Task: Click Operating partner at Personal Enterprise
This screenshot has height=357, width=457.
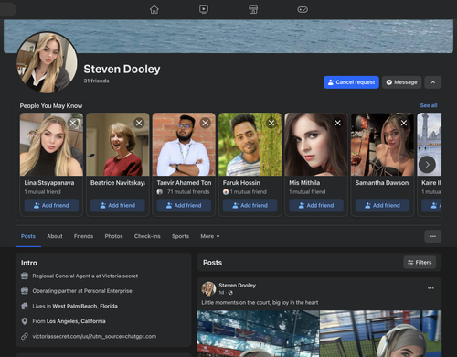Action: [82, 291]
